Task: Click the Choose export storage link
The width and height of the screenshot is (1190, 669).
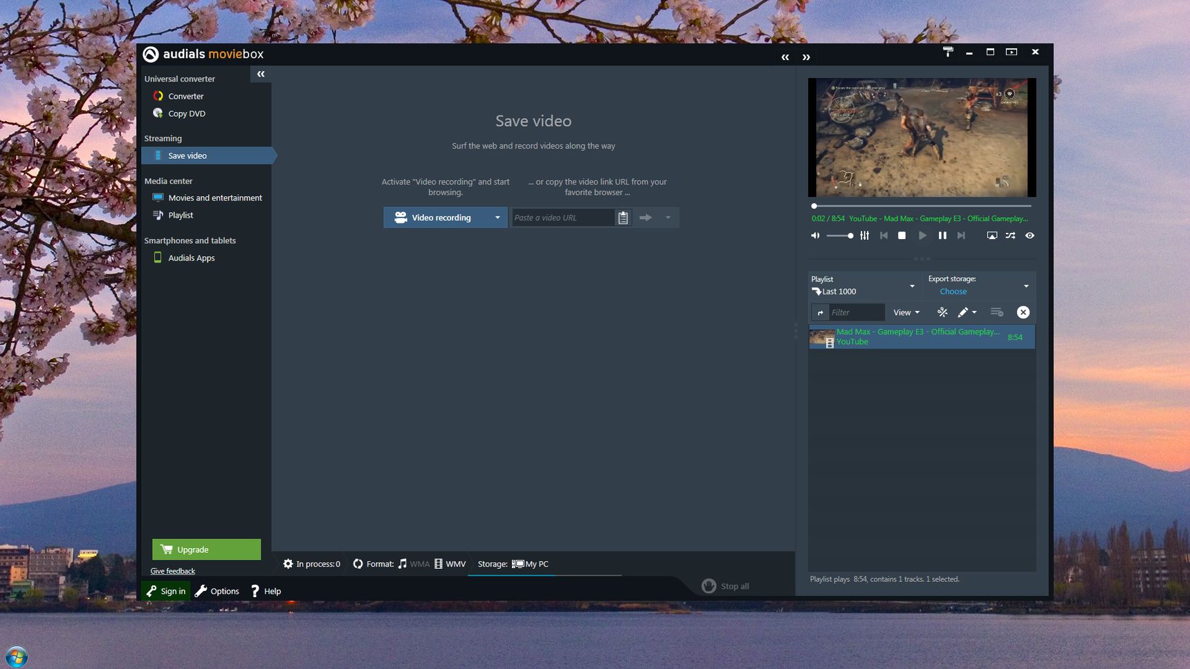Action: point(953,292)
